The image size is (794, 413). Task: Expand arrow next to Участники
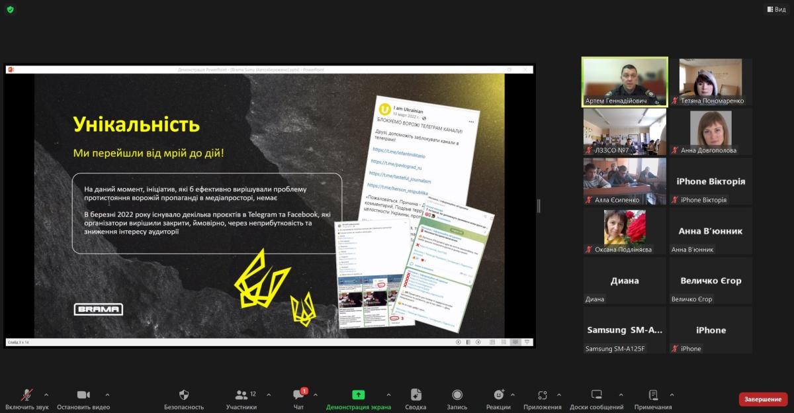coord(269,394)
